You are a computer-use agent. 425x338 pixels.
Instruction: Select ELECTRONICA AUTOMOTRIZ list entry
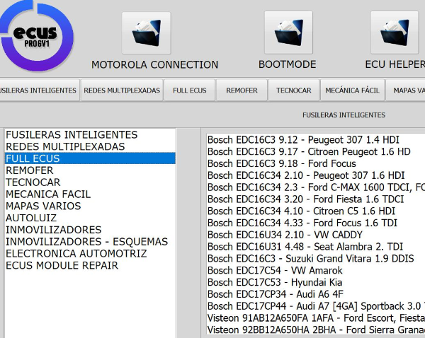(90, 254)
